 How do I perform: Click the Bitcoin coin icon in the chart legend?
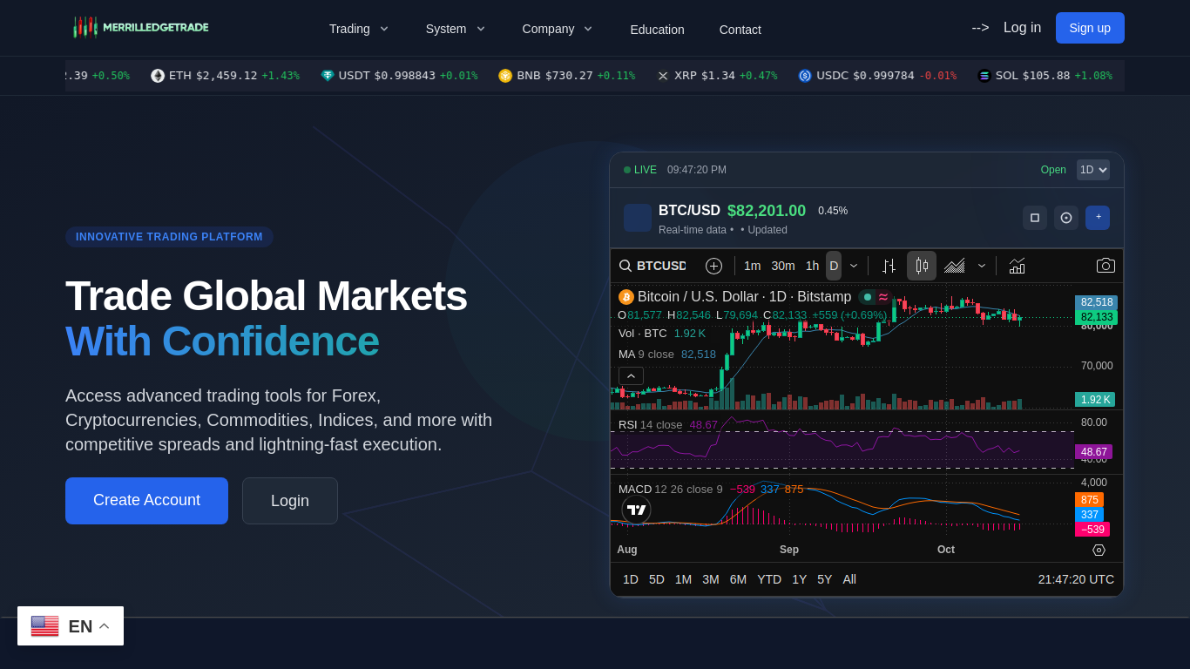click(626, 297)
